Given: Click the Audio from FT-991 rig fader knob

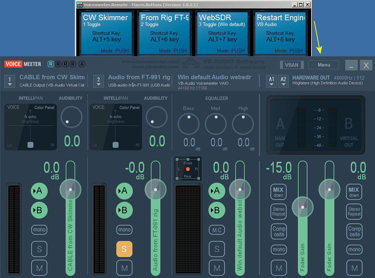Looking at the screenshot, I should 156,190.
